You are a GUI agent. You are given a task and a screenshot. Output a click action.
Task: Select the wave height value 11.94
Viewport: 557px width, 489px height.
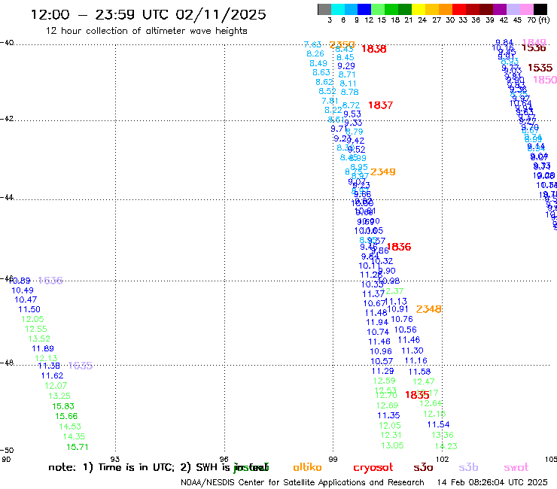coord(377,323)
